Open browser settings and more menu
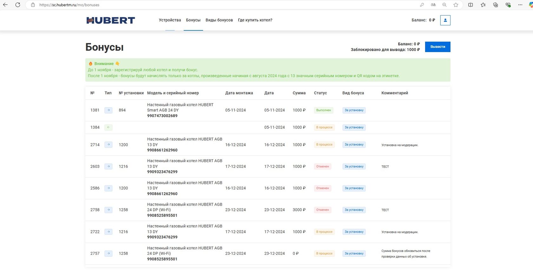The image size is (533, 277). [520, 5]
